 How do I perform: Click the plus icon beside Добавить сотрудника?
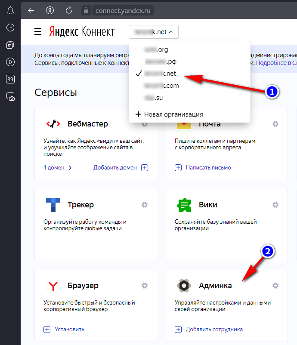[178, 330]
